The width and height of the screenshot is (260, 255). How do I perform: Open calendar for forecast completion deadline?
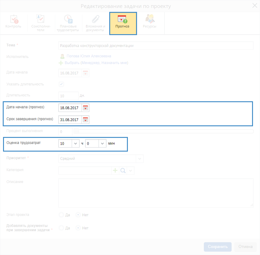[85, 120]
